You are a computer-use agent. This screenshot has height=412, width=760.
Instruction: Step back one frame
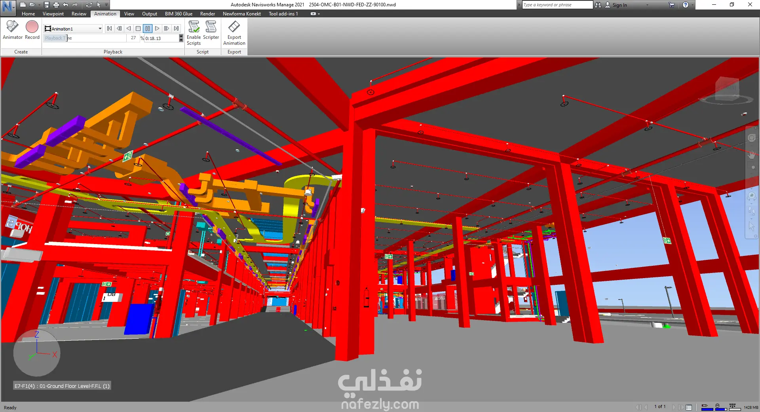[x=119, y=29]
